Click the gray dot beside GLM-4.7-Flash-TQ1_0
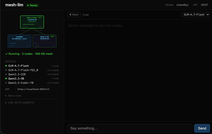 coord(6,70)
